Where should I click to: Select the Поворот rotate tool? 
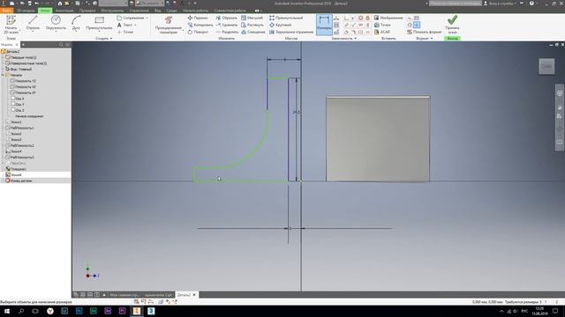click(x=198, y=32)
